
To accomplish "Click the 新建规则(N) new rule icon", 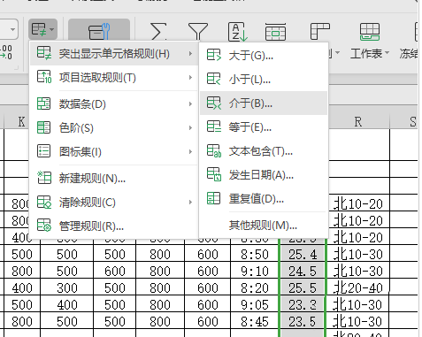I will [44, 178].
